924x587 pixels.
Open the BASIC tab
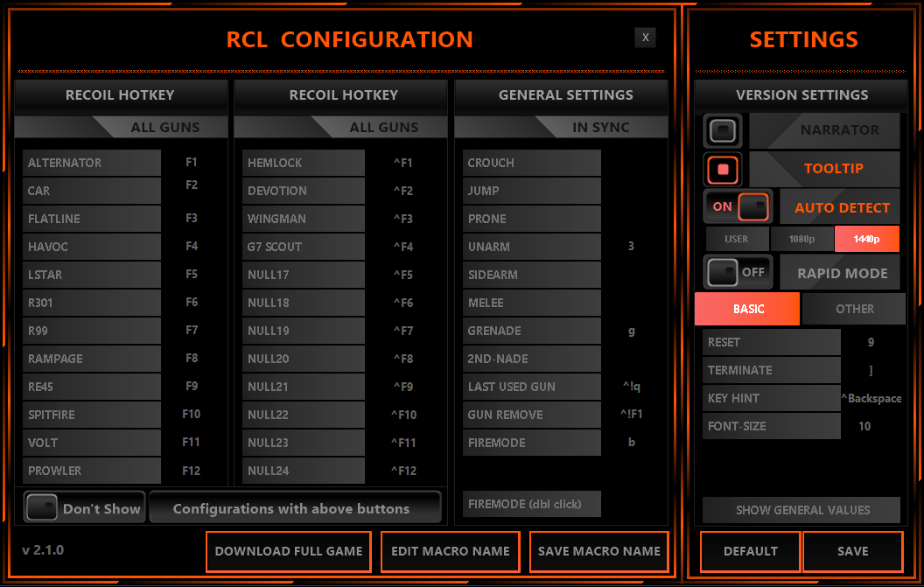[x=747, y=309]
